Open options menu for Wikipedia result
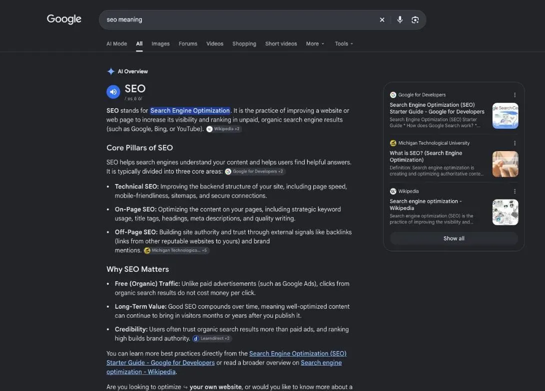 click(515, 191)
